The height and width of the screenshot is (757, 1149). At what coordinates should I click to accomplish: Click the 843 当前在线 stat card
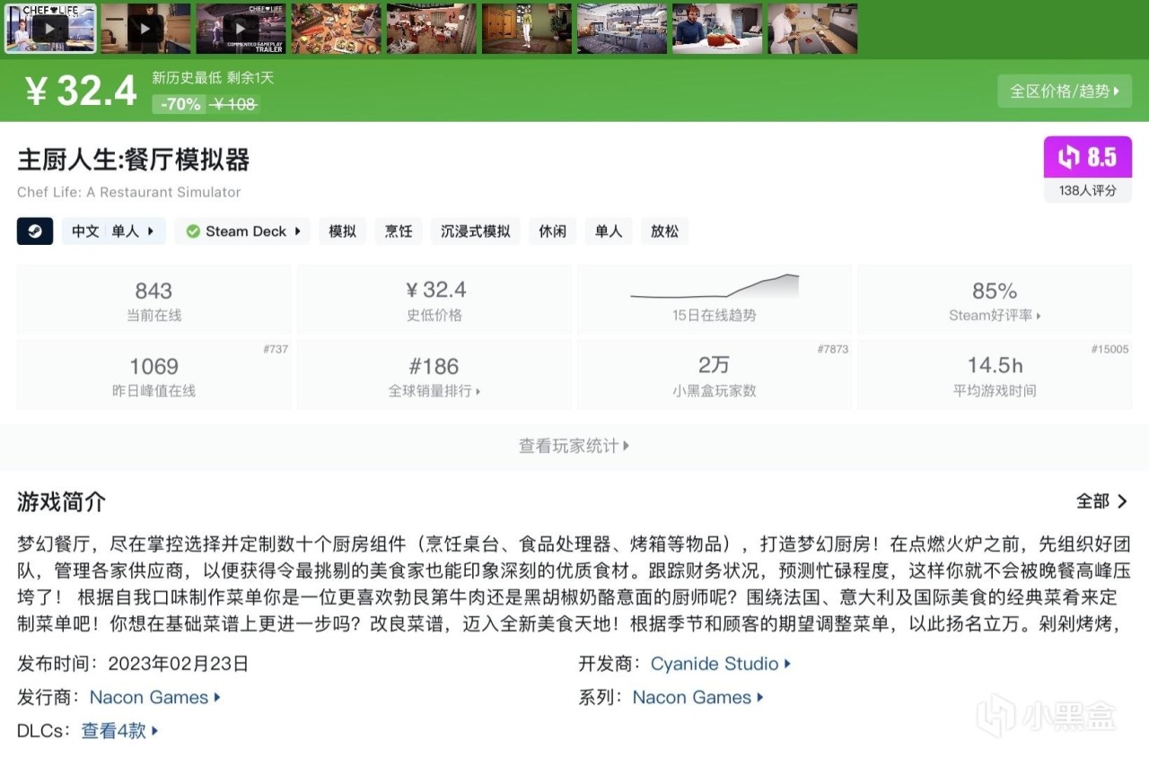tap(153, 300)
